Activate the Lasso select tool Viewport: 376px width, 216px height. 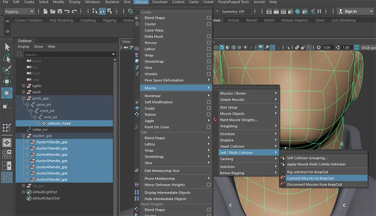coord(7,58)
